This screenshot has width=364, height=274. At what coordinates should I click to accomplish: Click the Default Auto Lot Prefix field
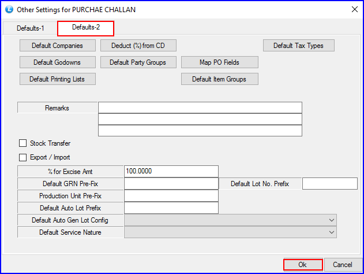pyautogui.click(x=171, y=208)
